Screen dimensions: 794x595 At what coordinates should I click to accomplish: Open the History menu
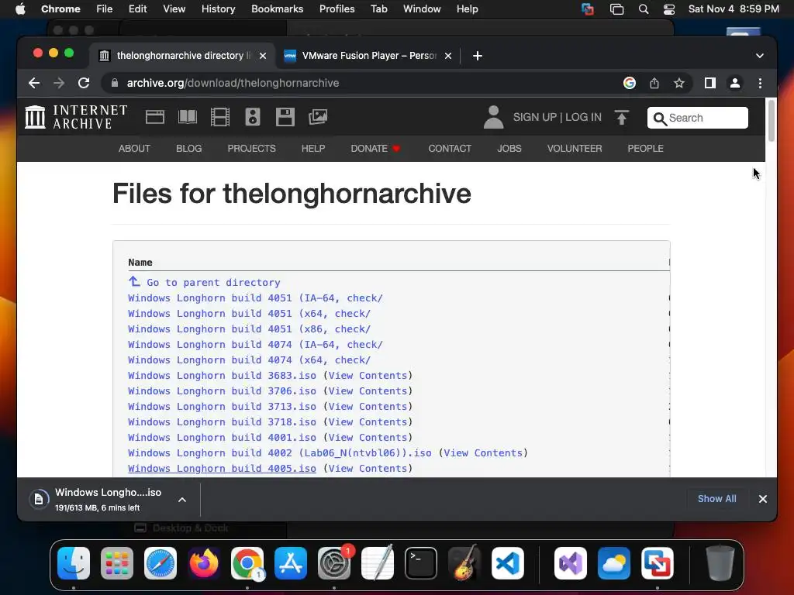pos(218,9)
